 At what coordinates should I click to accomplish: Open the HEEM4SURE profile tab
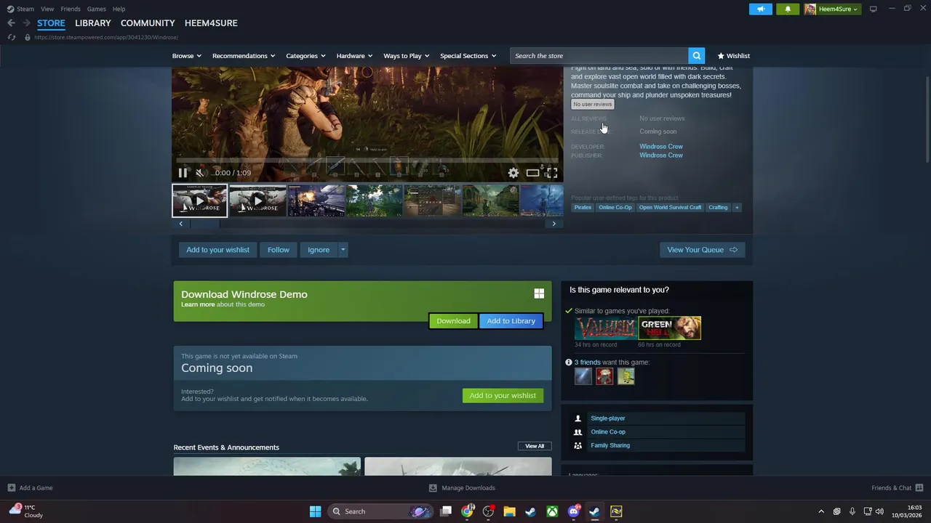coord(211,23)
